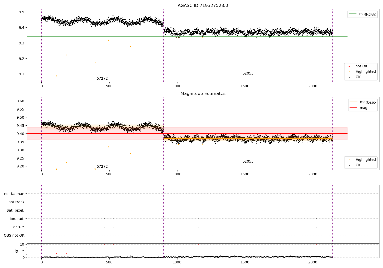Click the orange triangle marker near x=400 in middle plot
383x268 pixels.
click(x=95, y=169)
